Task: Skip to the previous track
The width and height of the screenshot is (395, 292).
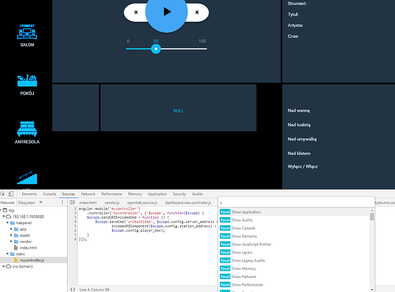Action: click(x=136, y=12)
